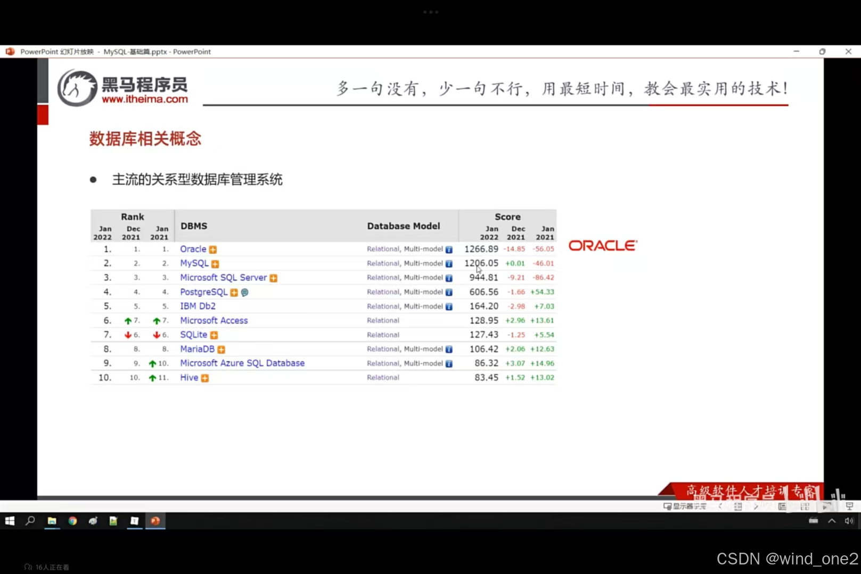Open the Windows Start menu

(10, 521)
